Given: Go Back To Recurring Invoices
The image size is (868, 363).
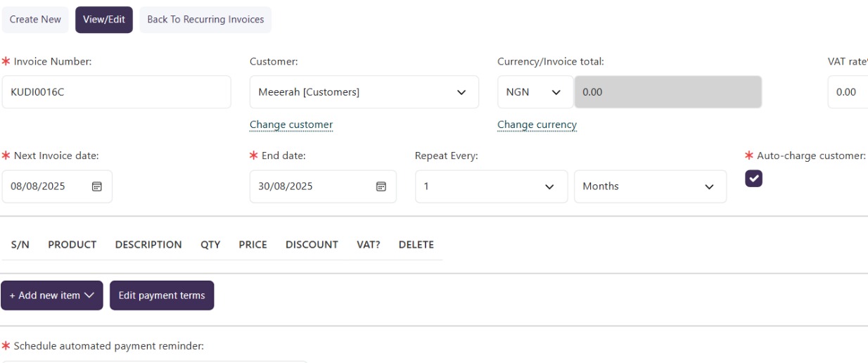Looking at the screenshot, I should click(x=205, y=20).
